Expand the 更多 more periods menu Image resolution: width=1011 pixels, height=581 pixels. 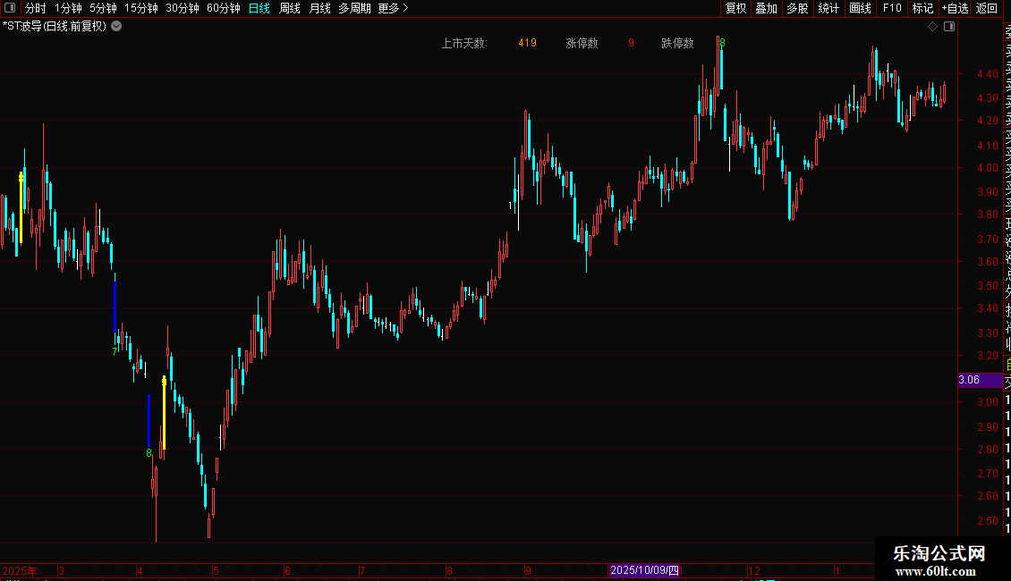pyautogui.click(x=394, y=8)
